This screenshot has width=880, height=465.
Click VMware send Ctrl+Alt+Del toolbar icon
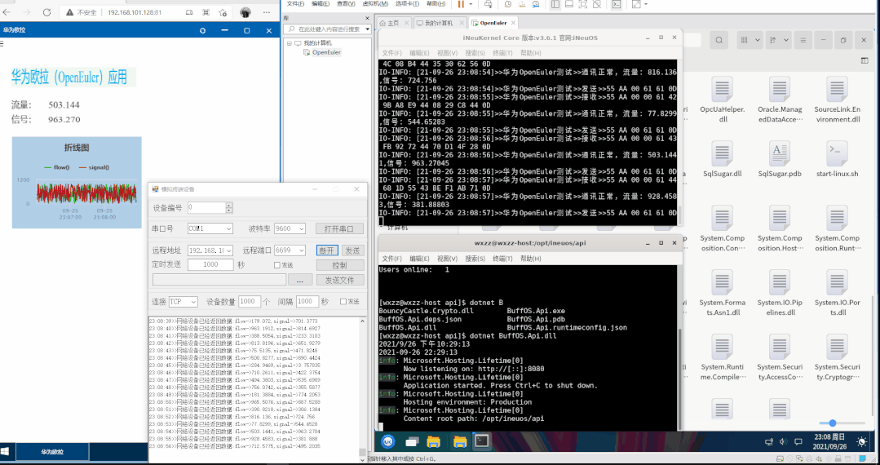pos(489,5)
